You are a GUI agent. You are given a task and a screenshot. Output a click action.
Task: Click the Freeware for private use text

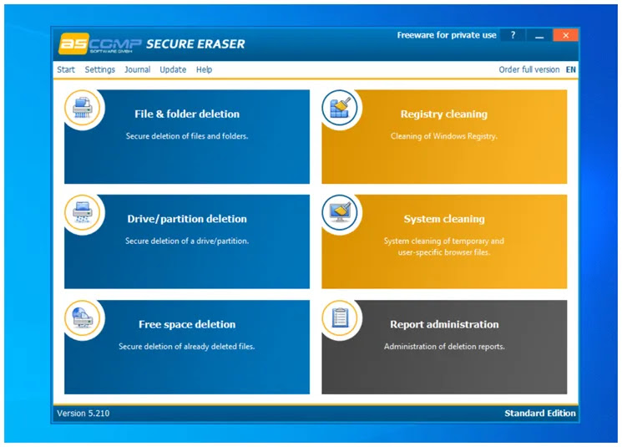447,35
